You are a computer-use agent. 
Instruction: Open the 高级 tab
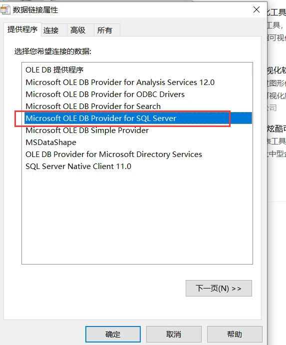78,30
